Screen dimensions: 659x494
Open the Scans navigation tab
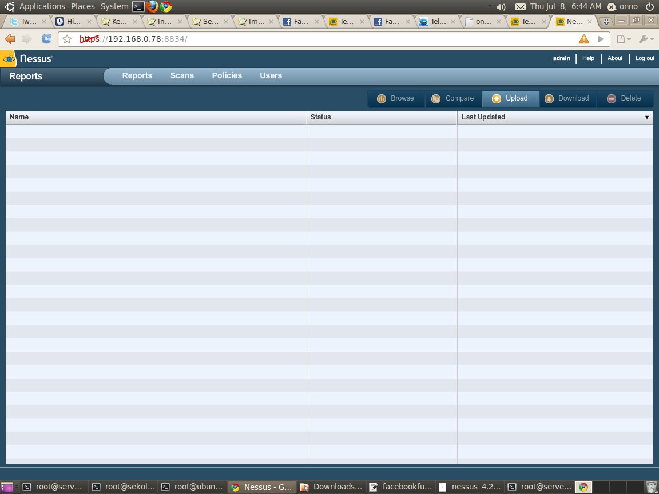[x=182, y=75]
